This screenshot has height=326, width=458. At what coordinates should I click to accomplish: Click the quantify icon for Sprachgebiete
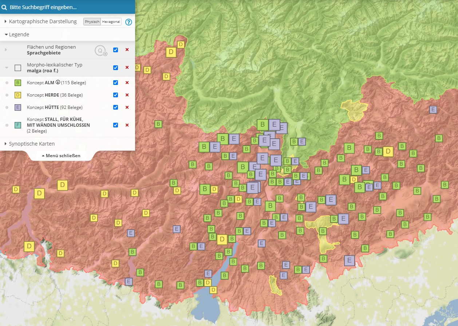(101, 51)
